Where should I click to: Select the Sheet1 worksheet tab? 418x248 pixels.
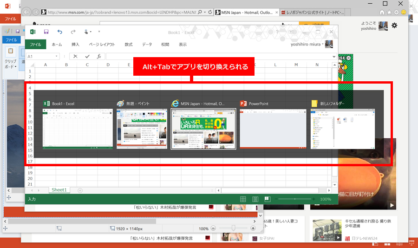tap(59, 190)
